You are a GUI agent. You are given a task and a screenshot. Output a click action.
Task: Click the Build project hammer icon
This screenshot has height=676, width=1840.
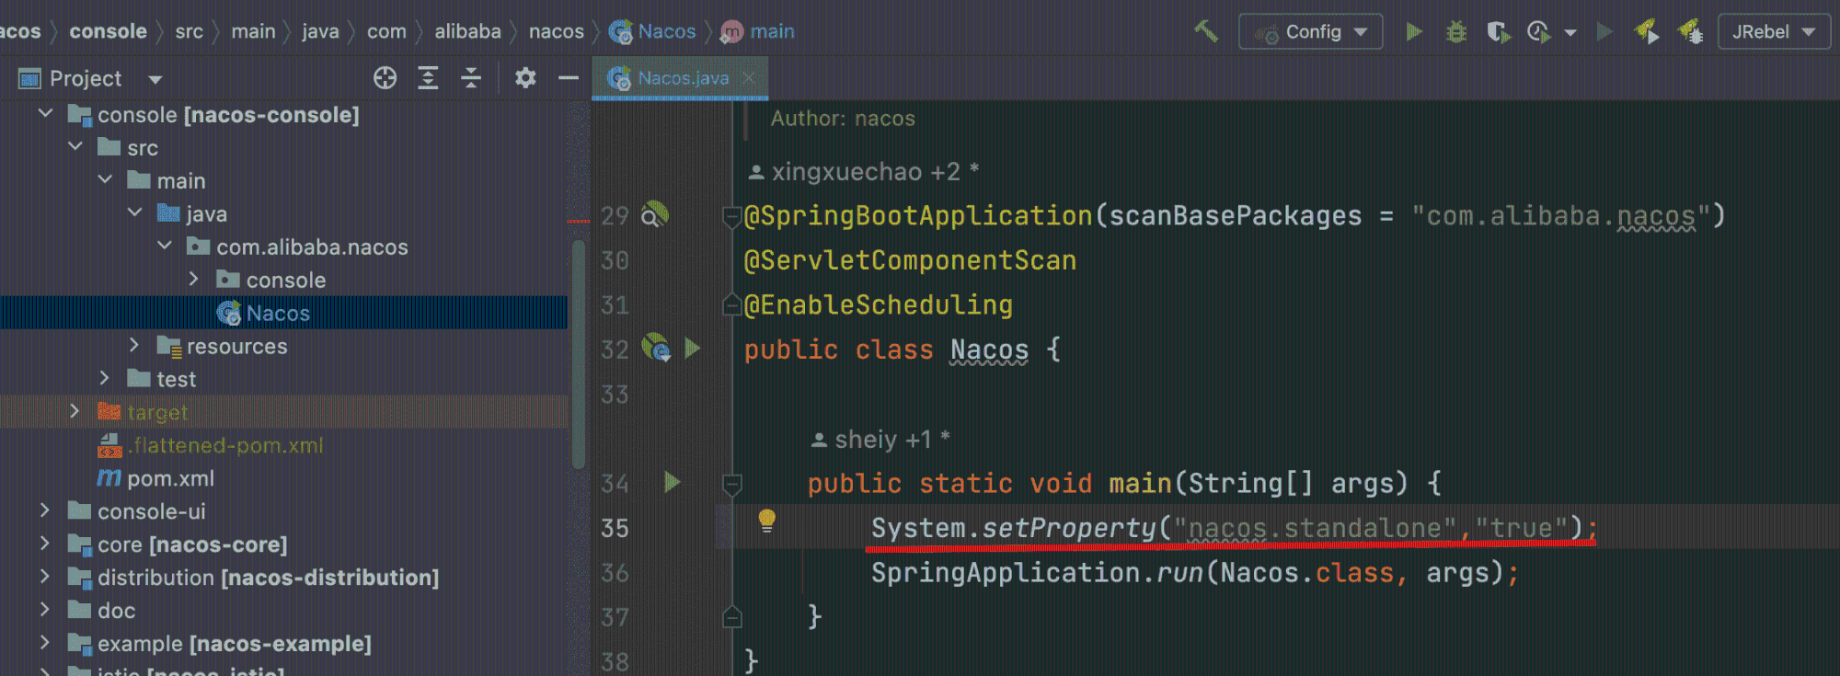point(1206,31)
